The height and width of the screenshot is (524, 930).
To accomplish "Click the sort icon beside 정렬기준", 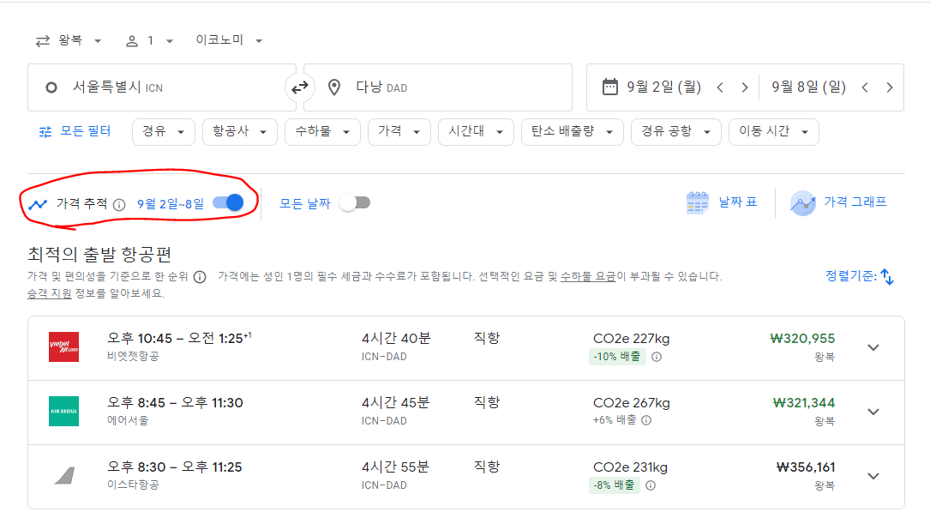I will pyautogui.click(x=891, y=276).
